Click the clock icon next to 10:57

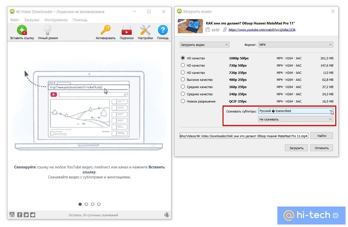click(208, 30)
